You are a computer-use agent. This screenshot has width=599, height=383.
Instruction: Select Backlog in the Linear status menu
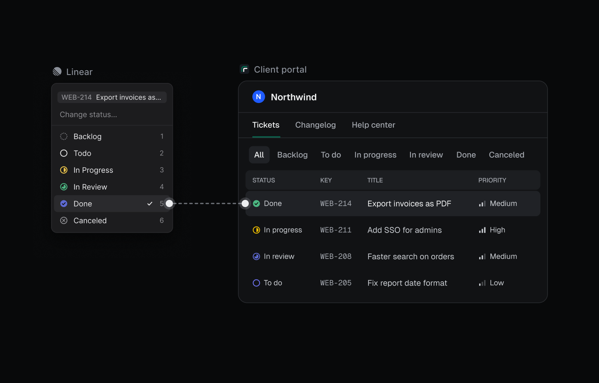tap(112, 136)
